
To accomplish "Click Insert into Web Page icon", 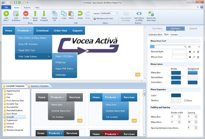I will tap(151, 13).
